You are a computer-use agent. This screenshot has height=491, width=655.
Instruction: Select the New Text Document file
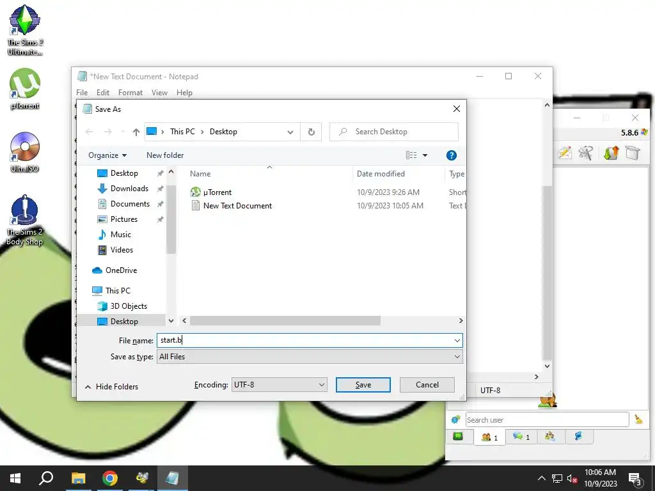237,206
